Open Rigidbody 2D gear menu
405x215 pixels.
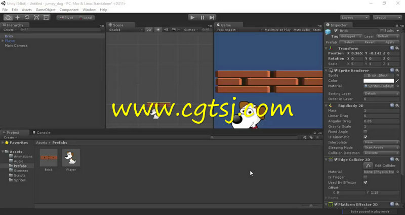click(397, 105)
